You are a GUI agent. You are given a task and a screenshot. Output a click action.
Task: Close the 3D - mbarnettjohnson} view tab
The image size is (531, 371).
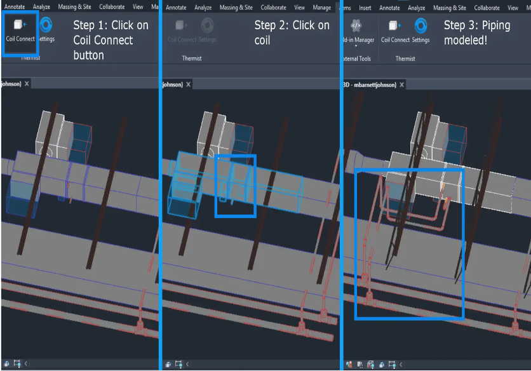pyautogui.click(x=401, y=84)
